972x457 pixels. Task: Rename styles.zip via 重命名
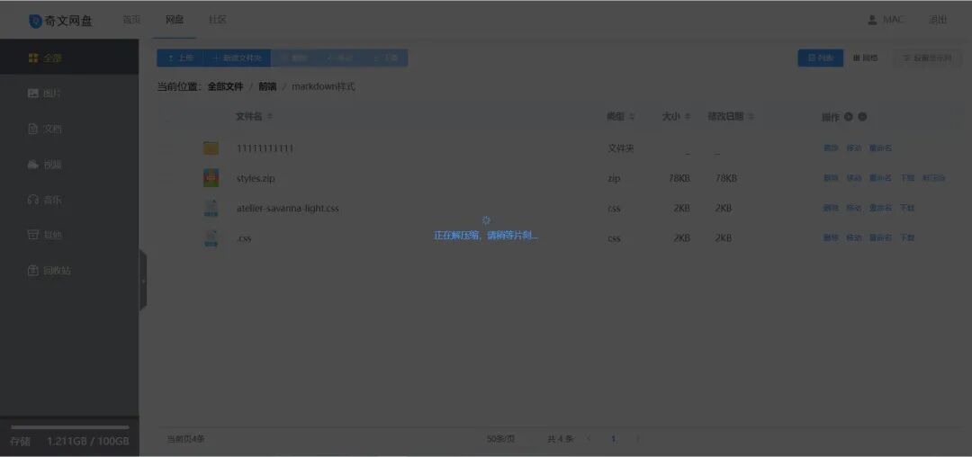point(880,178)
